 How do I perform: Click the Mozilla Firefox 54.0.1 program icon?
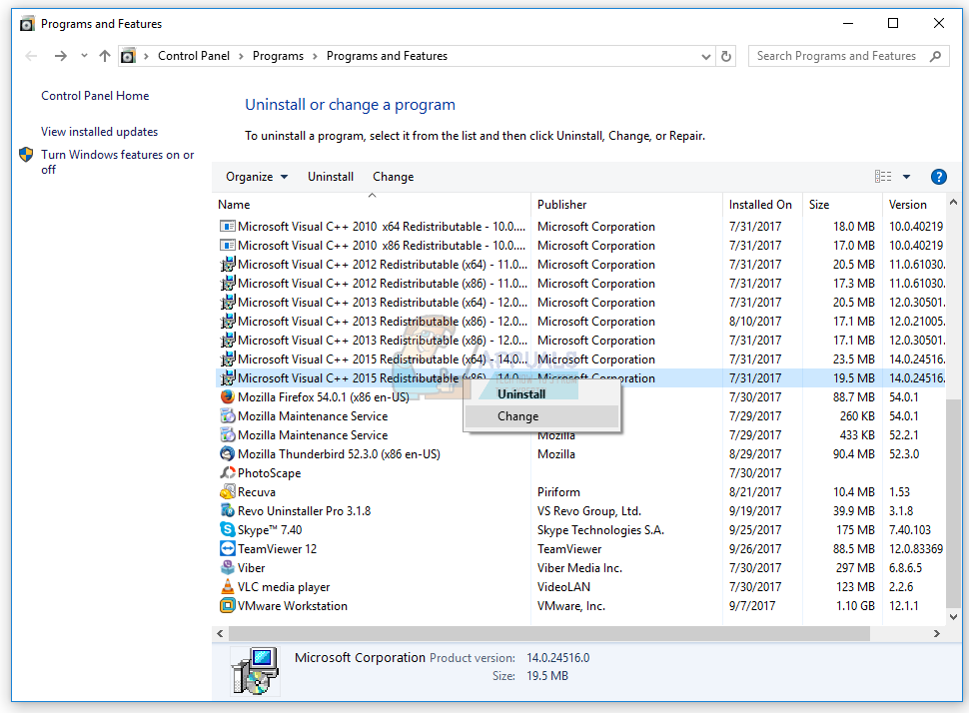click(x=228, y=396)
